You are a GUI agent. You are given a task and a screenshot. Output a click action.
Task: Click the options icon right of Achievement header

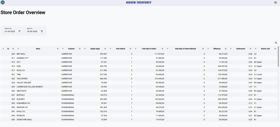250,49
